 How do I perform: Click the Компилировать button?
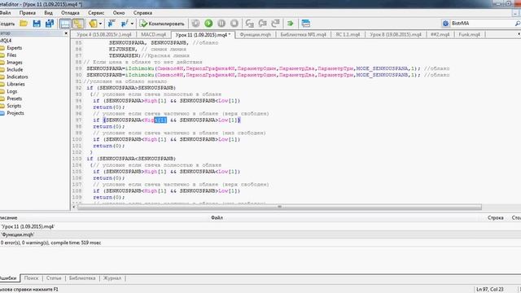(x=162, y=24)
